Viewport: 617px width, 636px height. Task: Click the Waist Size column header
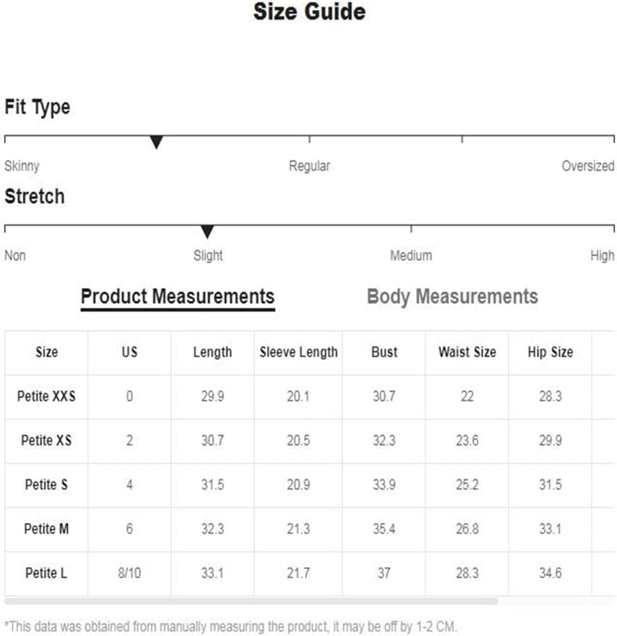[467, 352]
